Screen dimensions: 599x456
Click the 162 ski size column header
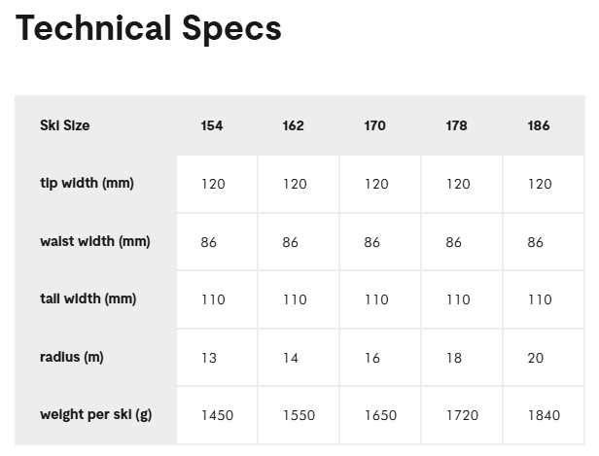click(x=294, y=125)
